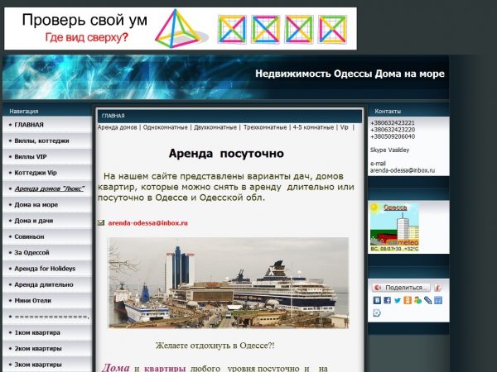Viewport: 497px width, 372px height.
Task: Click the Поделиться… share button
Action: click(401, 287)
